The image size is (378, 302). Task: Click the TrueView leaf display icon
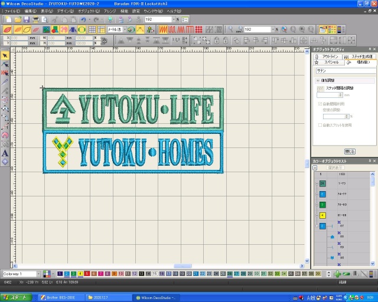pos(8,29)
